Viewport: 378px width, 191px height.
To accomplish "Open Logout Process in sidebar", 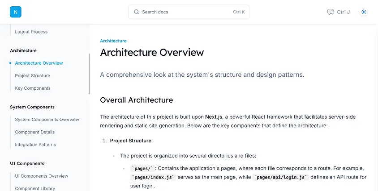I will (x=31, y=32).
